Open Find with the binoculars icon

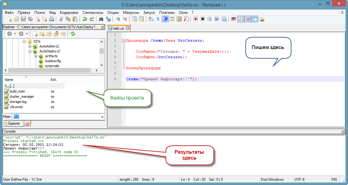click(x=101, y=19)
